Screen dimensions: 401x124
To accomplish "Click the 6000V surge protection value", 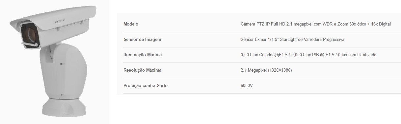I will 247,86.
